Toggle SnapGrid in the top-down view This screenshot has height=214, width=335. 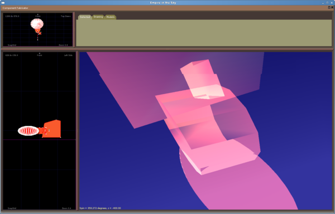point(12,45)
